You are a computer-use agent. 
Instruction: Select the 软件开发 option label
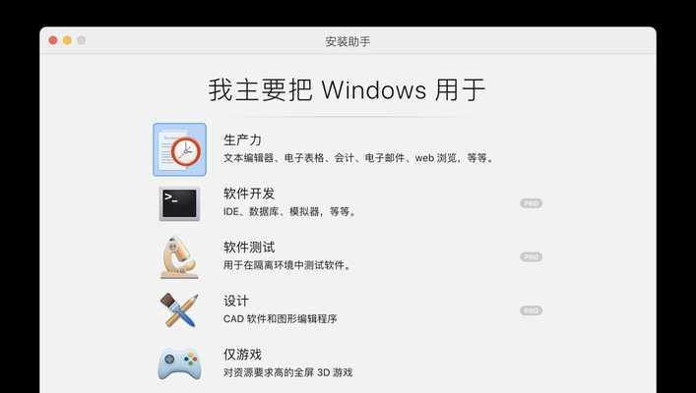(249, 194)
